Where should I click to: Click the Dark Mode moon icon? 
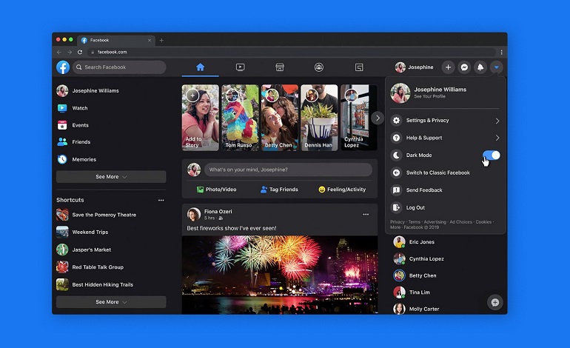(396, 155)
